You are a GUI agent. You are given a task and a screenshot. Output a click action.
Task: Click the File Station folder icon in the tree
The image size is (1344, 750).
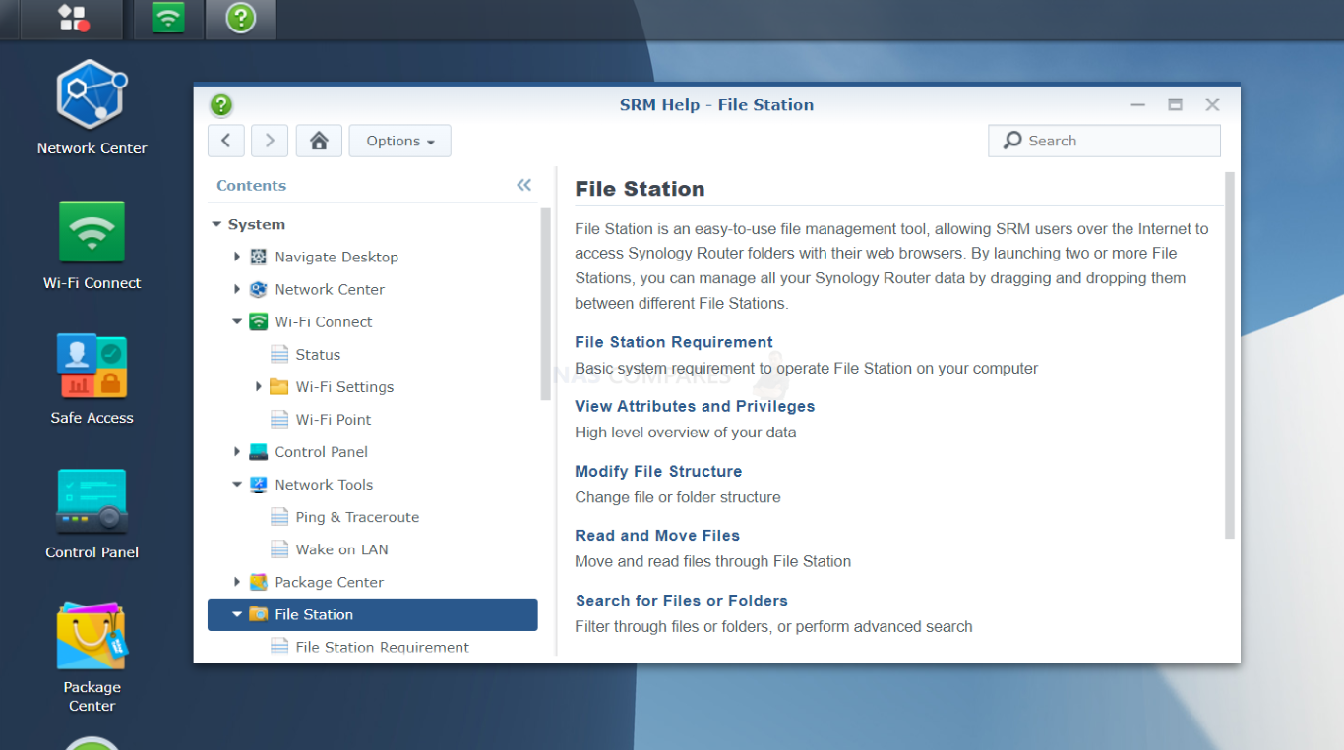259,614
